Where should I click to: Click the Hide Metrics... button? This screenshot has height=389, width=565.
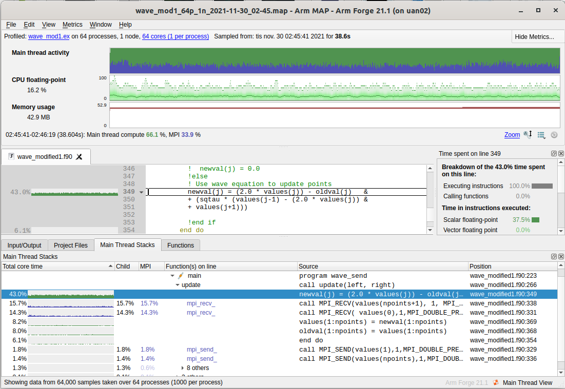click(x=534, y=37)
